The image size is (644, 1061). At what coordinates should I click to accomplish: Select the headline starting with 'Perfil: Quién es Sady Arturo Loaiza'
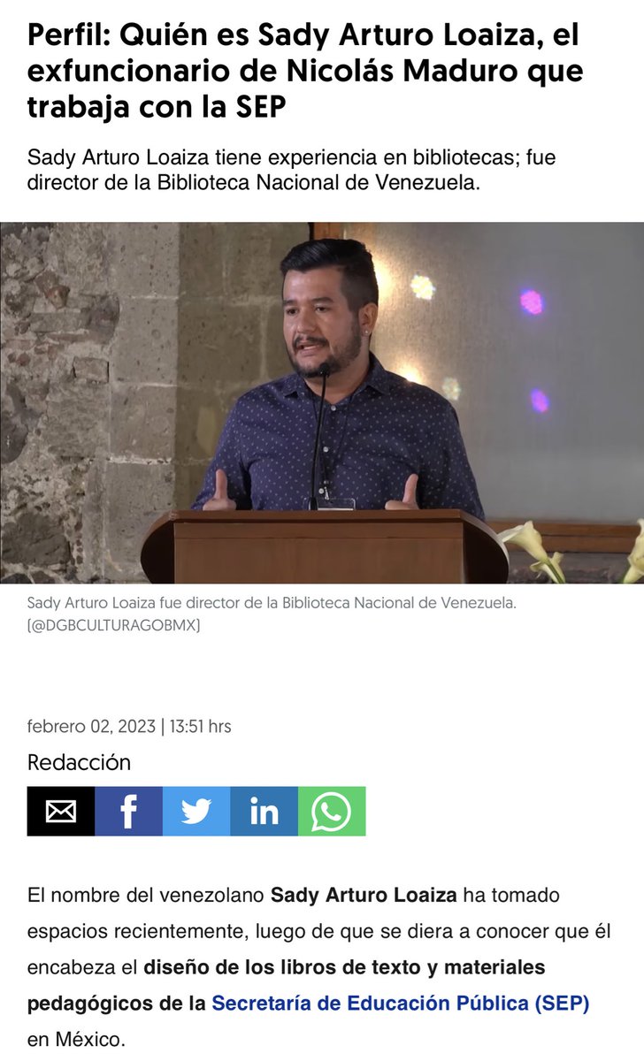305,71
